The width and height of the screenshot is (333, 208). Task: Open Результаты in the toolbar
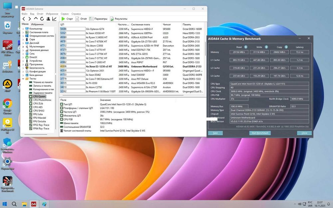pos(119,19)
